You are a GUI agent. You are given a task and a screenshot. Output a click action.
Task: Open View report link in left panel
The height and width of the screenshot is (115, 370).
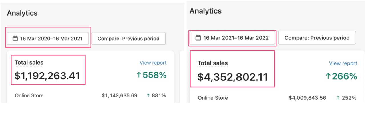pos(153,63)
